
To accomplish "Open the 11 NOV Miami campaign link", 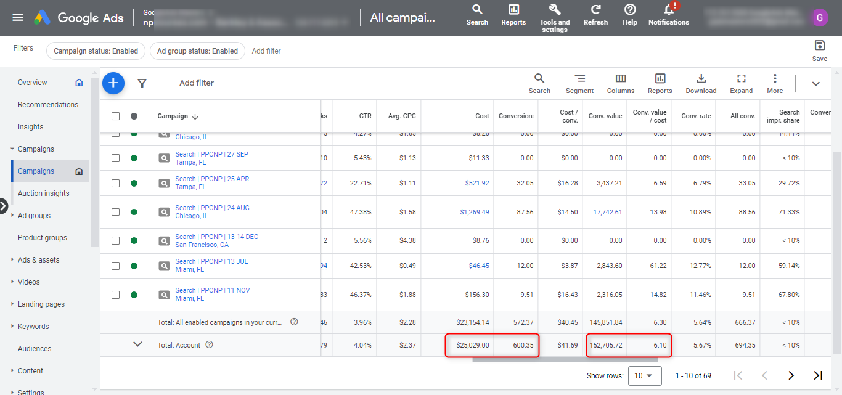I will (213, 295).
